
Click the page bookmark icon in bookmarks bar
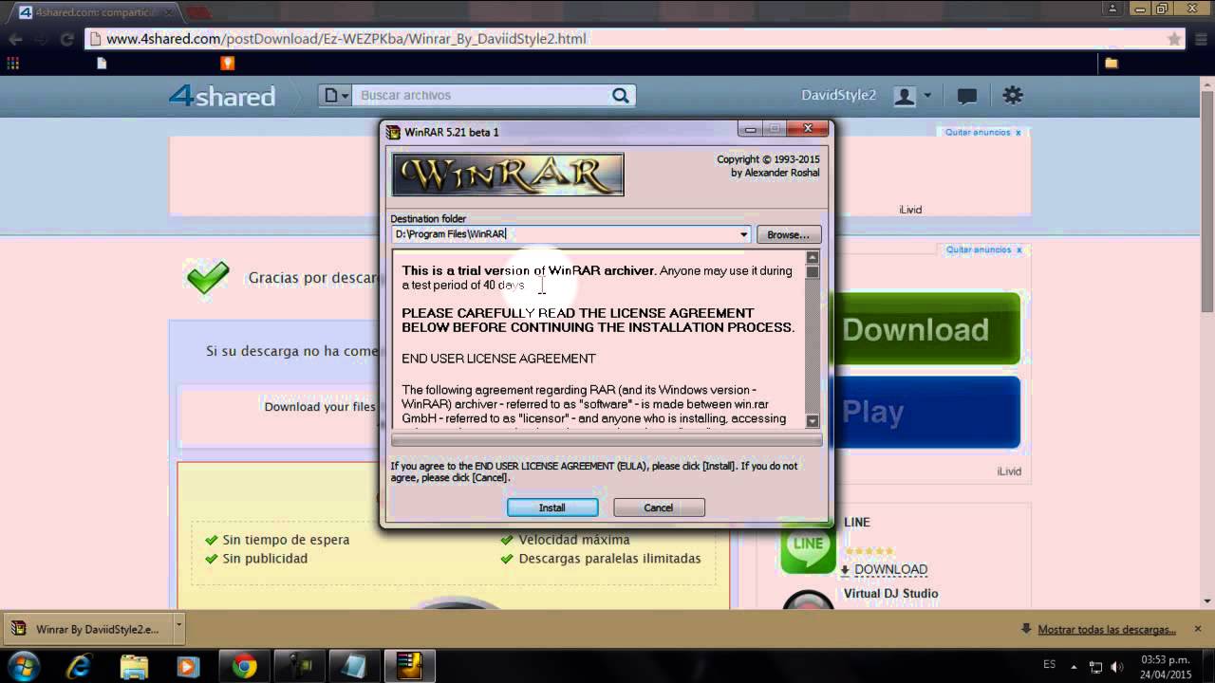tap(103, 64)
